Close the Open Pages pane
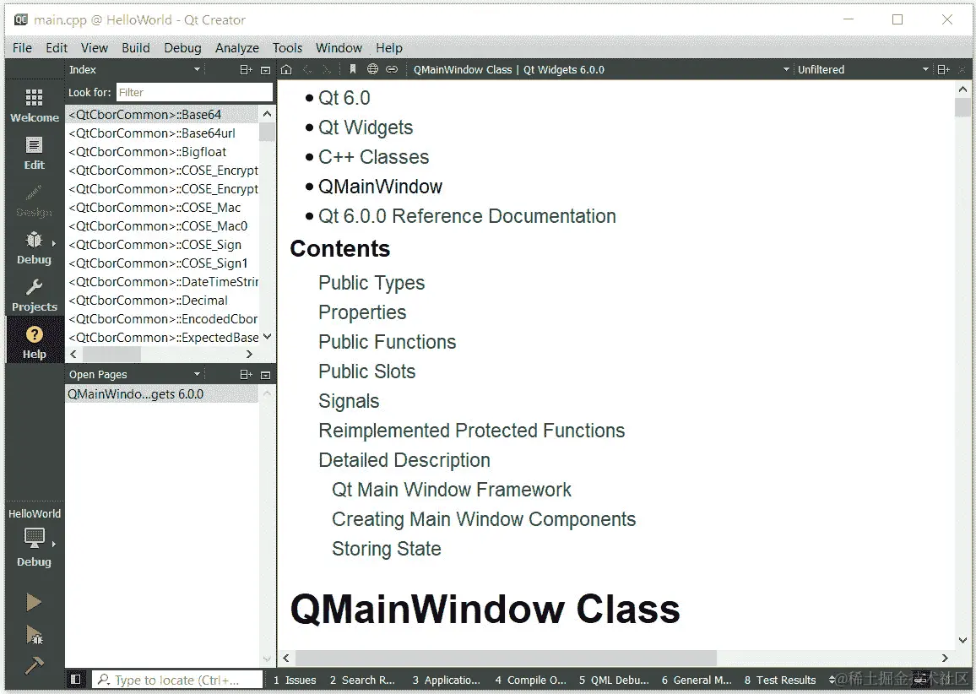976x694 pixels. pos(266,375)
